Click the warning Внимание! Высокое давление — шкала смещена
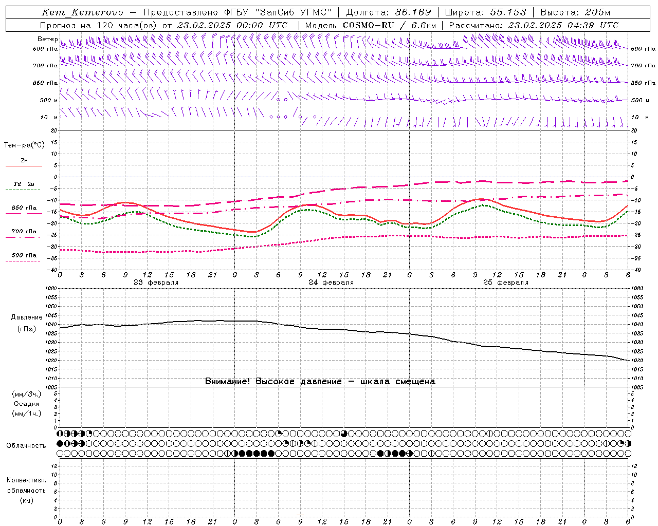 point(320,381)
